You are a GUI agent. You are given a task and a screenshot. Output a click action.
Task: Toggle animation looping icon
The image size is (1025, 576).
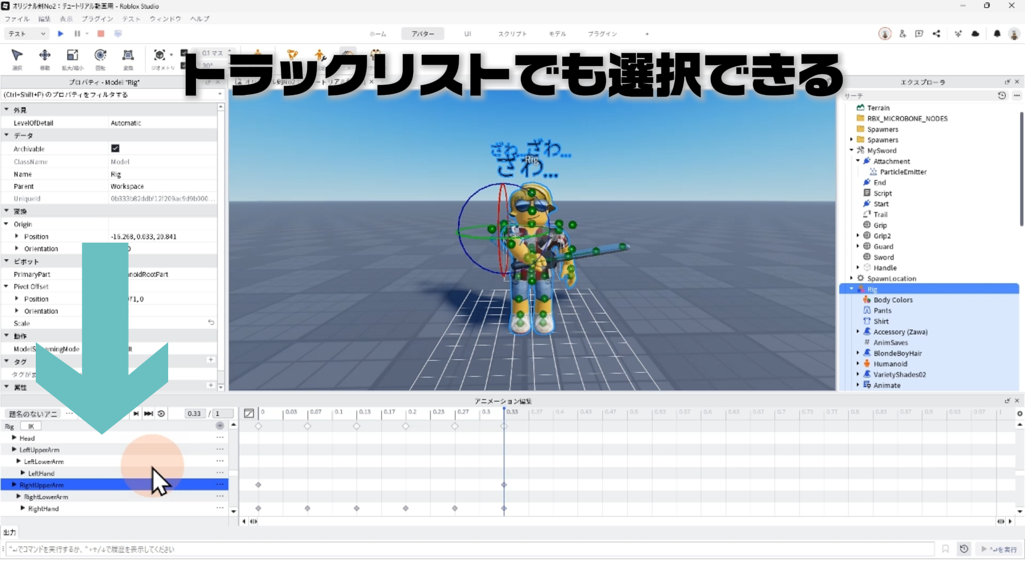pos(161,413)
